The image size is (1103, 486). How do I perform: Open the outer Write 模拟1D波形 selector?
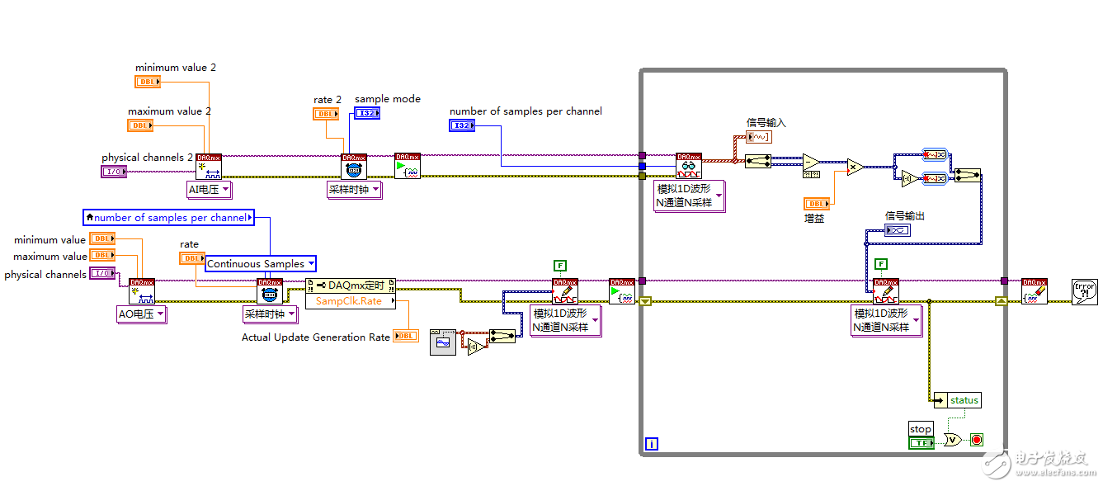(566, 321)
